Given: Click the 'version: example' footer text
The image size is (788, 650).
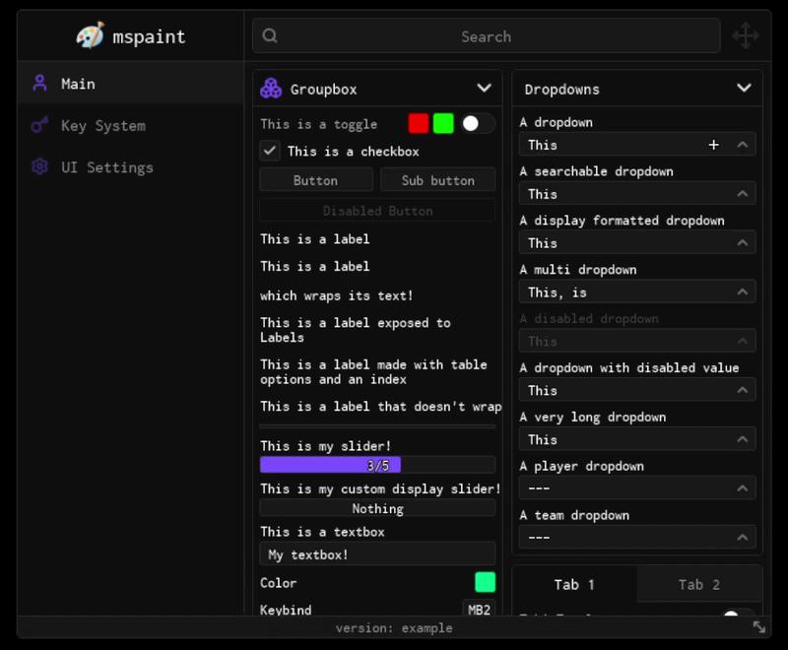Looking at the screenshot, I should click(x=394, y=628).
